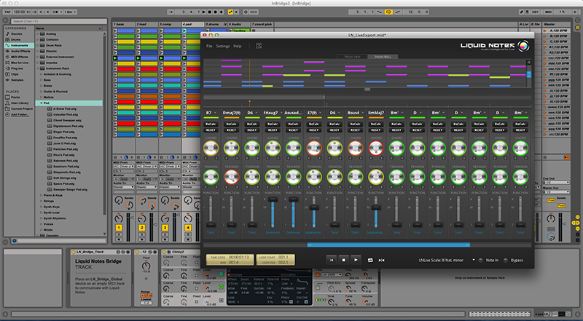Click the rewind-to-start transport icon
Screen dimensions: 583x321
coord(330,259)
